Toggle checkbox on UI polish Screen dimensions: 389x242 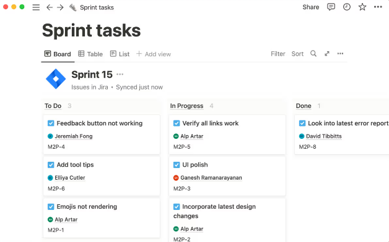click(177, 165)
